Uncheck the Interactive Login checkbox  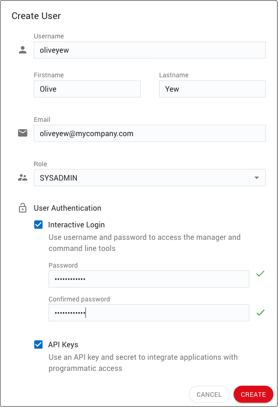[38, 225]
